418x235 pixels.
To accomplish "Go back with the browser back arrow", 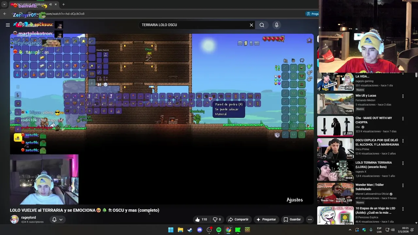I will point(5,14).
